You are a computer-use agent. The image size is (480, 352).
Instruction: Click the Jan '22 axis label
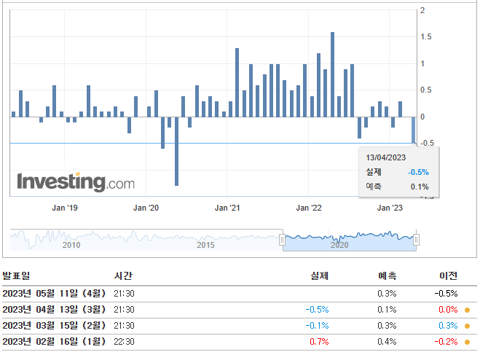309,208
